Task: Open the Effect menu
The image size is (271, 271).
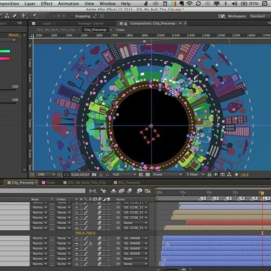Action: [47, 4]
